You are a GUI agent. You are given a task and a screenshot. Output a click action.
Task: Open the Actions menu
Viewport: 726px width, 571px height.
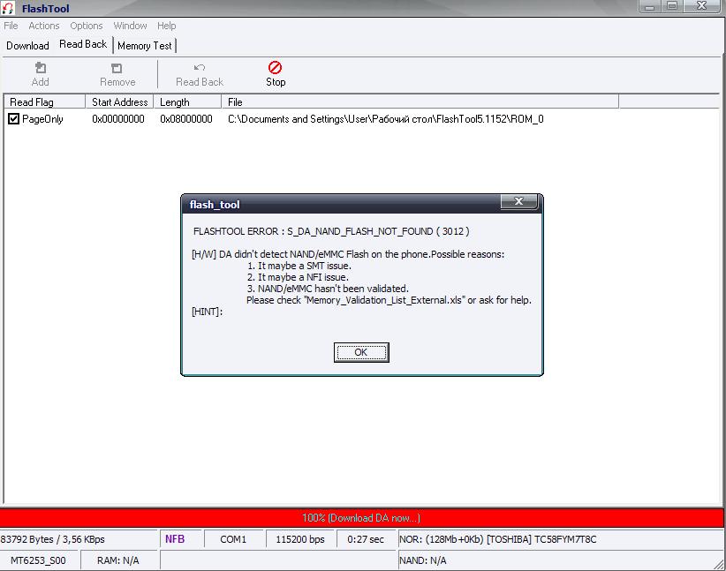pos(43,26)
